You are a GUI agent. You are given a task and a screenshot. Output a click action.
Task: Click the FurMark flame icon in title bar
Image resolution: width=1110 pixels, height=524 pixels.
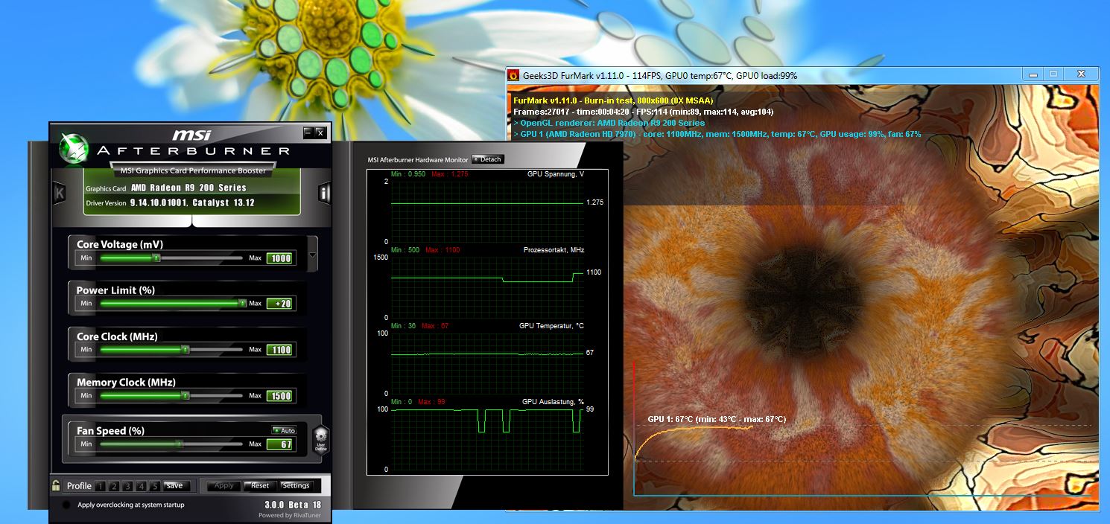[513, 75]
